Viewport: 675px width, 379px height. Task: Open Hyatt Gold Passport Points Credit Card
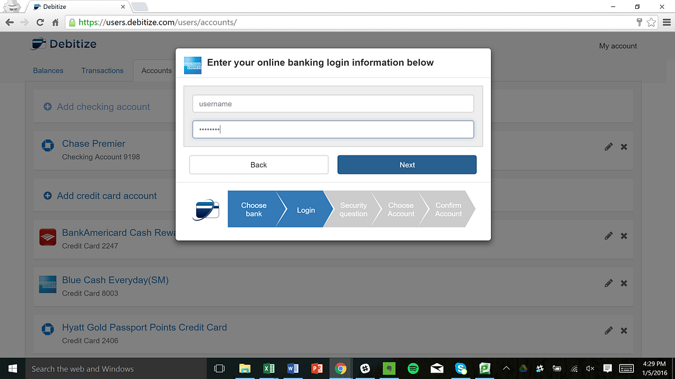tap(144, 327)
